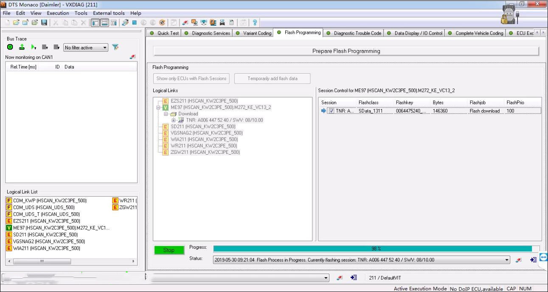Click the open folder toolbar icon
Screen dimensions: 548x292
[16, 22]
